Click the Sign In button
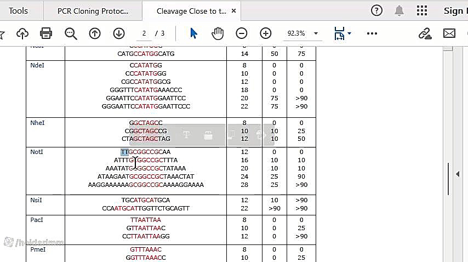 (x=455, y=11)
